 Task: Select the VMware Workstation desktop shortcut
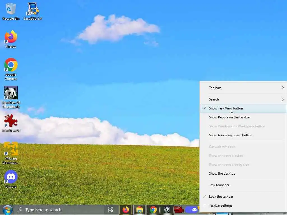tap(11, 153)
